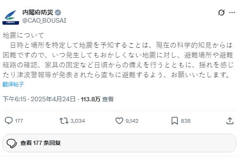This screenshot has width=241, height=163.
Task: Click 翻译帖子 to translate post
Action: [13, 84]
